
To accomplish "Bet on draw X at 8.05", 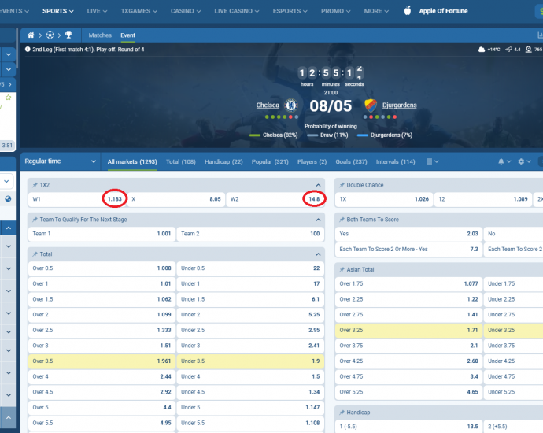I will (176, 199).
